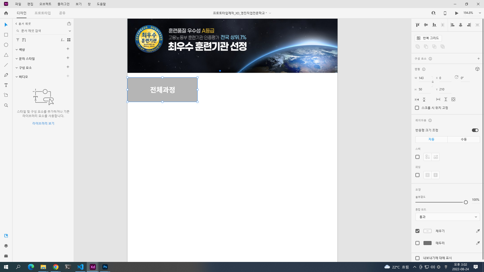The height and width of the screenshot is (272, 484).
Task: Collapse the 문자 스타일 section
Action: pos(17,59)
